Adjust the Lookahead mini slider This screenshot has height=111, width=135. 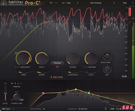click(x=73, y=72)
